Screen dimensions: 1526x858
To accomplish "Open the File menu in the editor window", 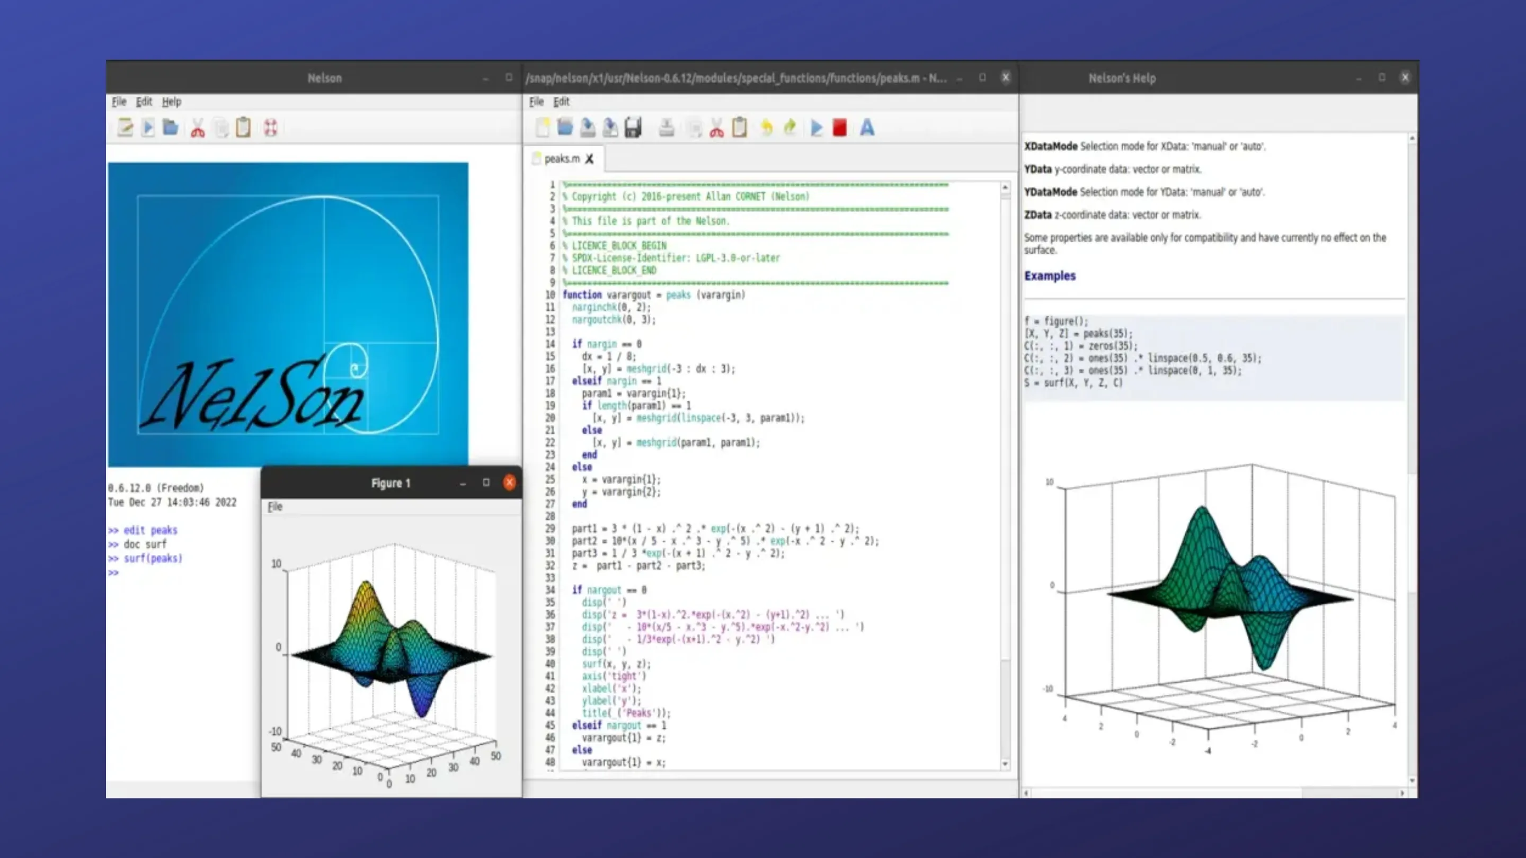I will click(536, 101).
